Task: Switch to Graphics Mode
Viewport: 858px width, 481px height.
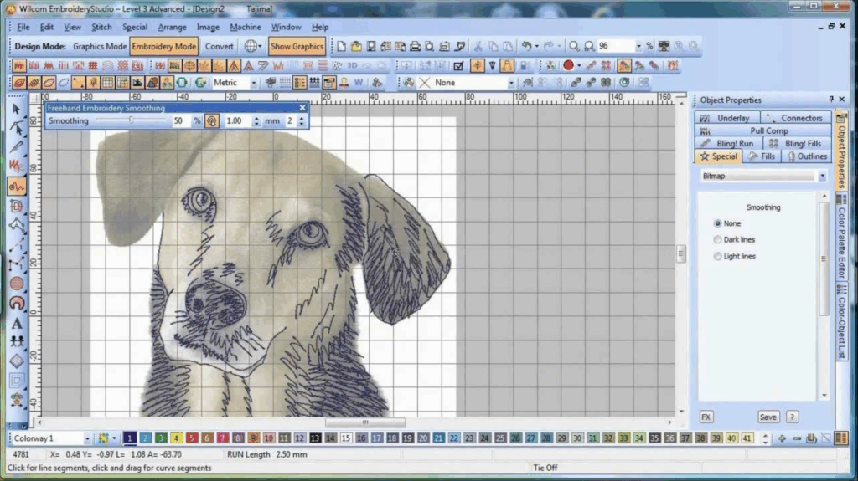Action: pyautogui.click(x=99, y=47)
